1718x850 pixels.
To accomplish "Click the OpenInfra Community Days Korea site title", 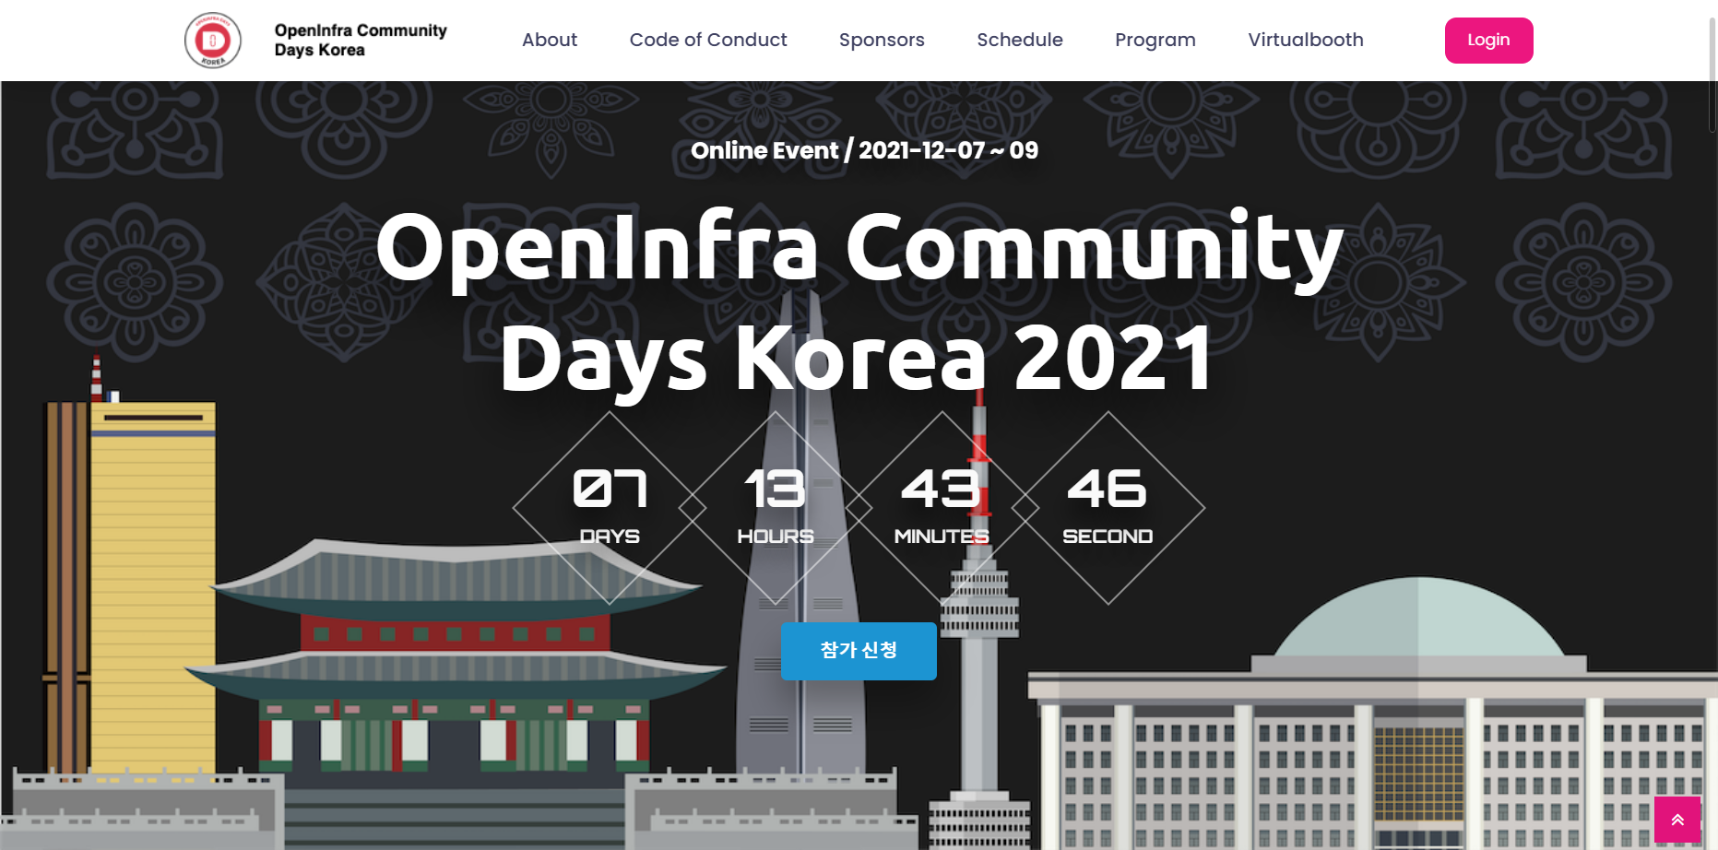I will pyautogui.click(x=361, y=40).
